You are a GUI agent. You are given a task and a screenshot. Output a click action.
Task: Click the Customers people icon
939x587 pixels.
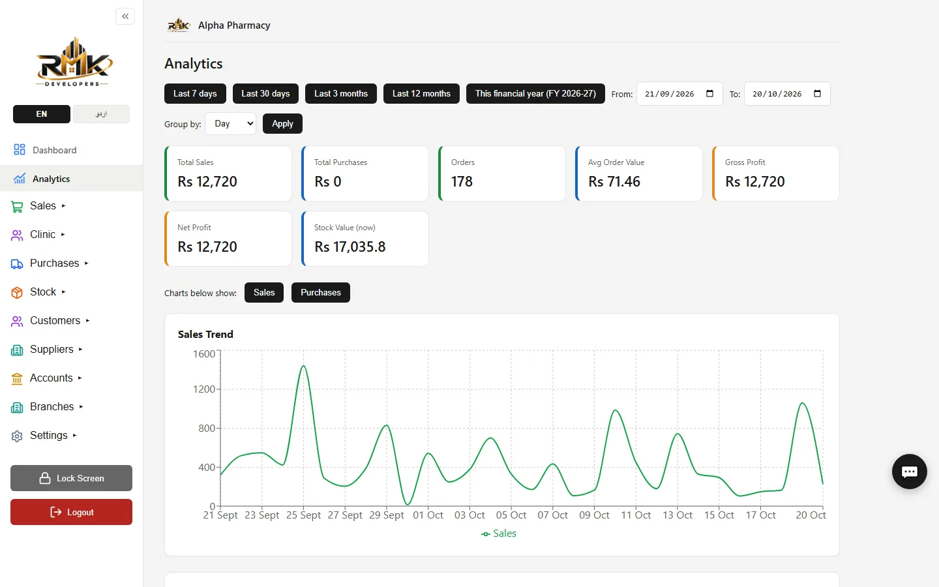[17, 322]
